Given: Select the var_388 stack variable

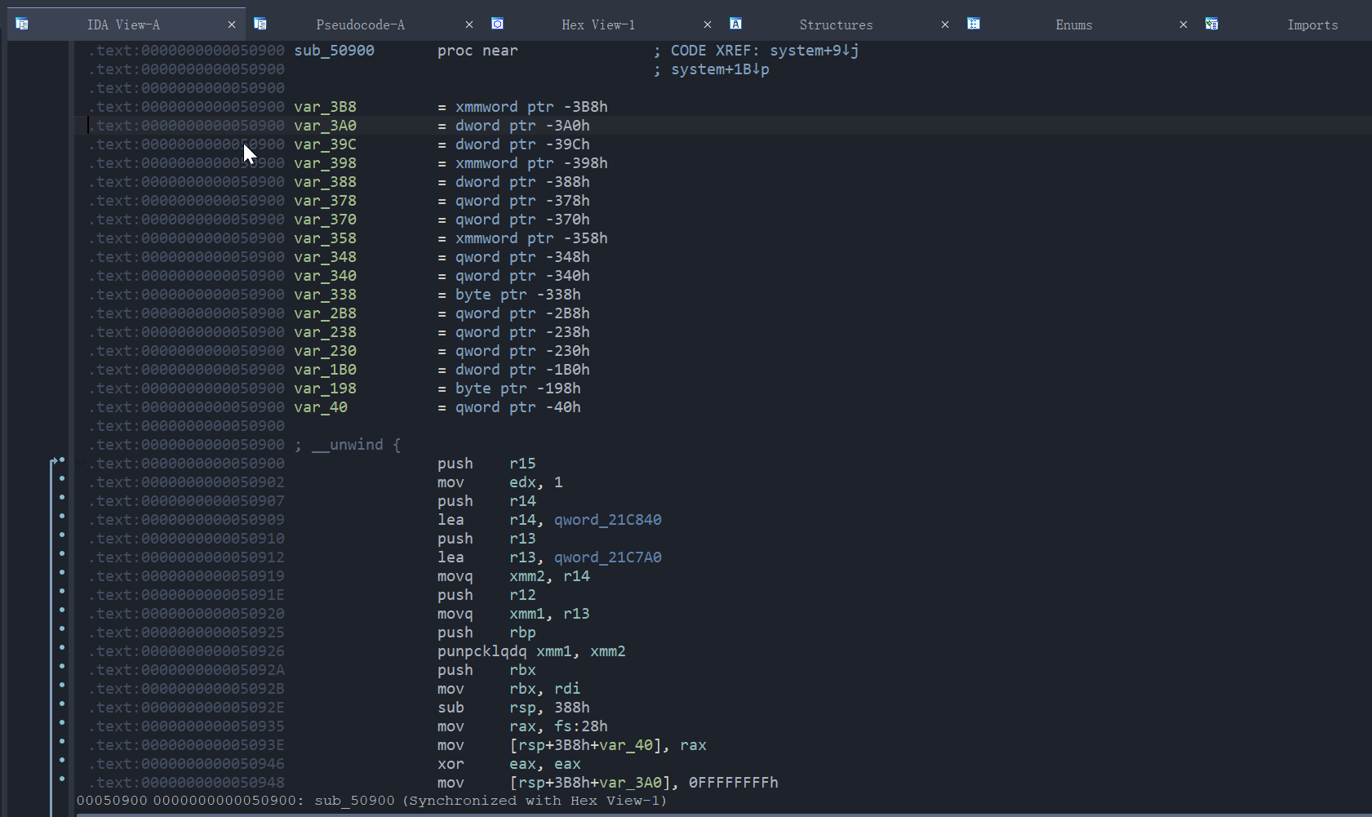Looking at the screenshot, I should pos(325,182).
